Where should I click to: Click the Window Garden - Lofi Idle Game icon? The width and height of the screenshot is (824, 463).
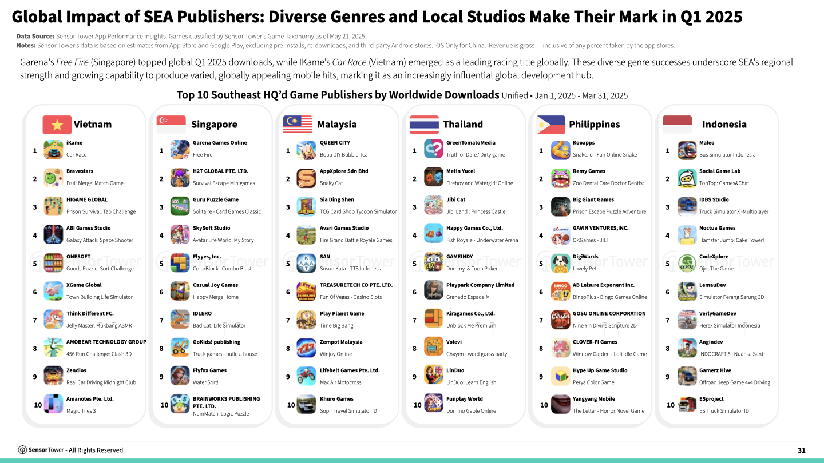pyautogui.click(x=561, y=348)
